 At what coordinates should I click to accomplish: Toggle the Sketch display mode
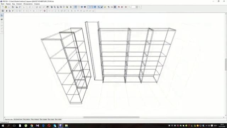pos(79,7)
